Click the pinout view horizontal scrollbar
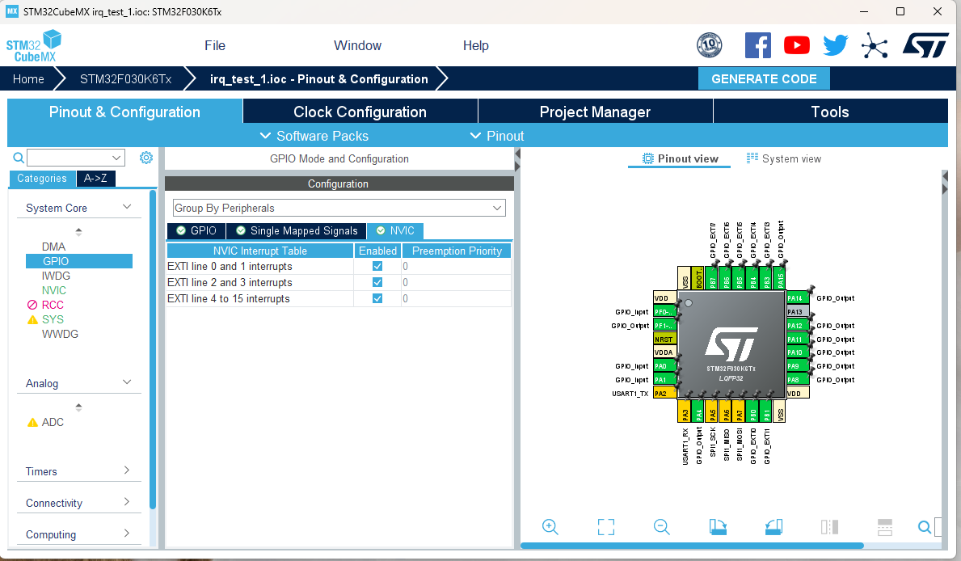This screenshot has height=561, width=961. point(692,545)
